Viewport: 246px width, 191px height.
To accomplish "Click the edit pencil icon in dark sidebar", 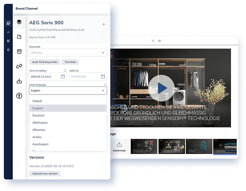I will [x=8, y=41].
